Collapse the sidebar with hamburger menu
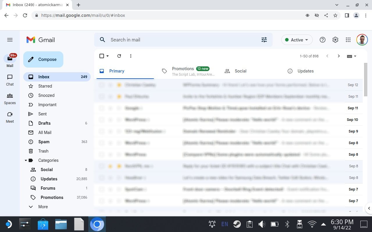372x232 pixels. (10, 40)
